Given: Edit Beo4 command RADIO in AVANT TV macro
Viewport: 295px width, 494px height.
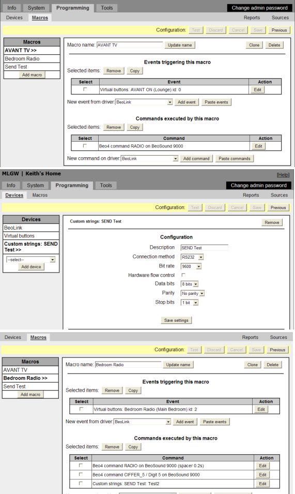Looking at the screenshot, I should tap(258, 146).
